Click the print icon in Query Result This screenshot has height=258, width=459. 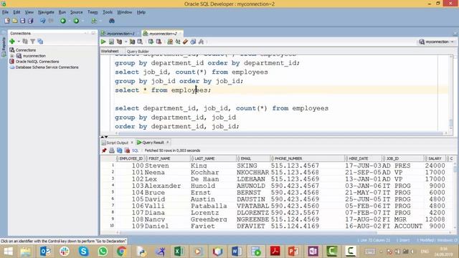(x=112, y=150)
